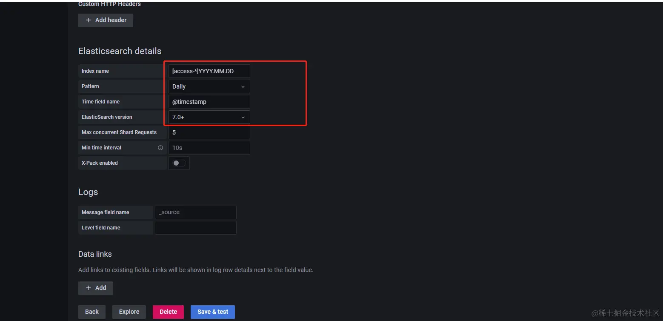The width and height of the screenshot is (663, 321).
Task: Click the Index name input field
Action: point(209,71)
